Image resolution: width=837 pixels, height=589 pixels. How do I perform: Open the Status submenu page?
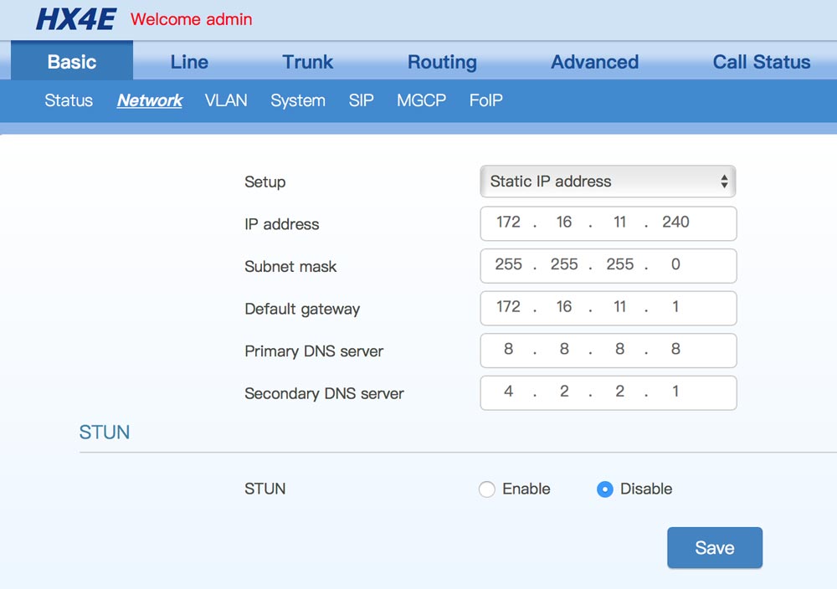click(69, 100)
